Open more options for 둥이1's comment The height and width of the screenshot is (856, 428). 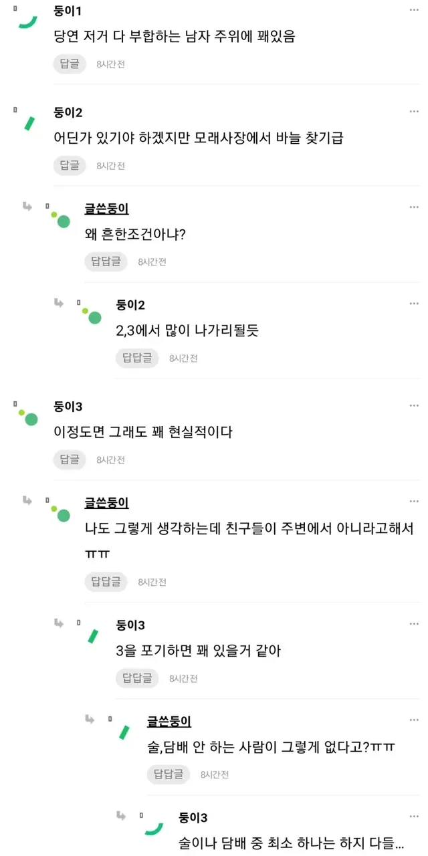(415, 12)
